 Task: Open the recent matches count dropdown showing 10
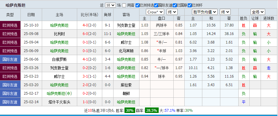110,5
